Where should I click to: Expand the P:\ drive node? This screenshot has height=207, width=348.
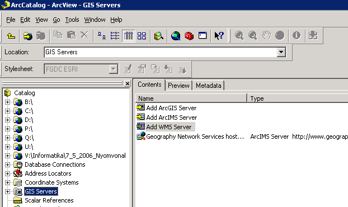(x=7, y=129)
